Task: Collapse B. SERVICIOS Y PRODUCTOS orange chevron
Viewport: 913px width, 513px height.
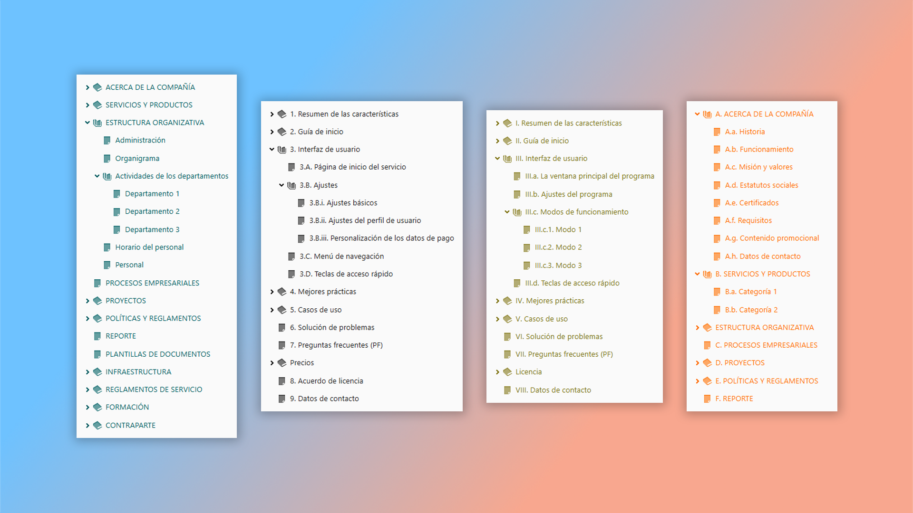Action: coord(698,274)
